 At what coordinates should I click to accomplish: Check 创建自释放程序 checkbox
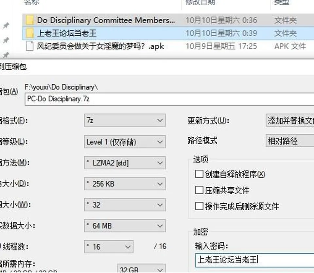tap(199, 174)
